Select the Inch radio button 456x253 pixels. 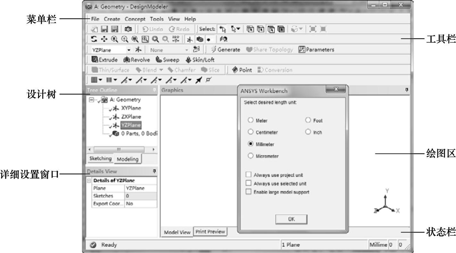point(308,132)
